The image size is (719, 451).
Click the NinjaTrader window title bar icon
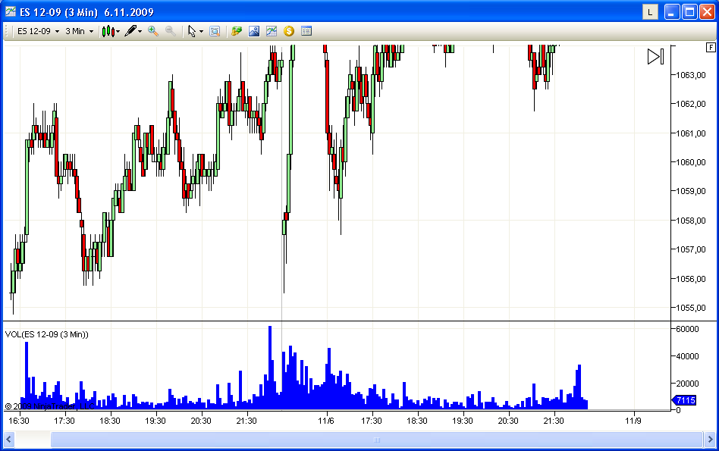point(11,12)
